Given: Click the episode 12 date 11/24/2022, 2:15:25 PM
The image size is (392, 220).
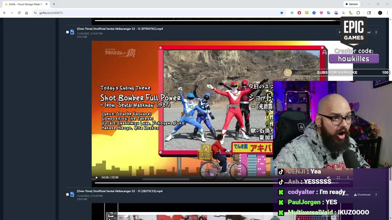Looking at the screenshot, I should click(x=90, y=33).
